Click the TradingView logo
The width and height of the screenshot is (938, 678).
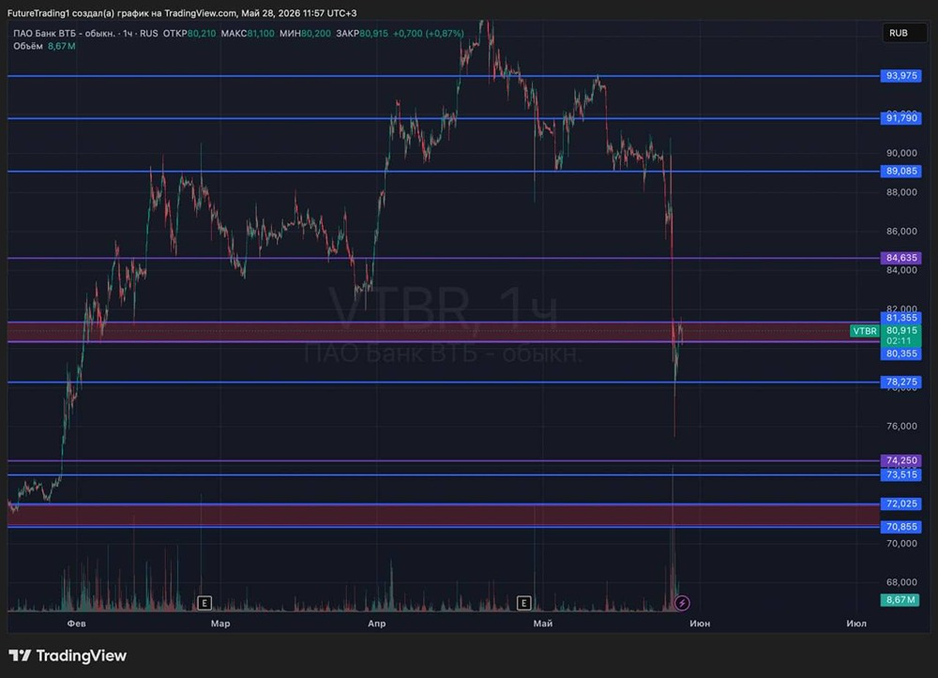(68, 655)
